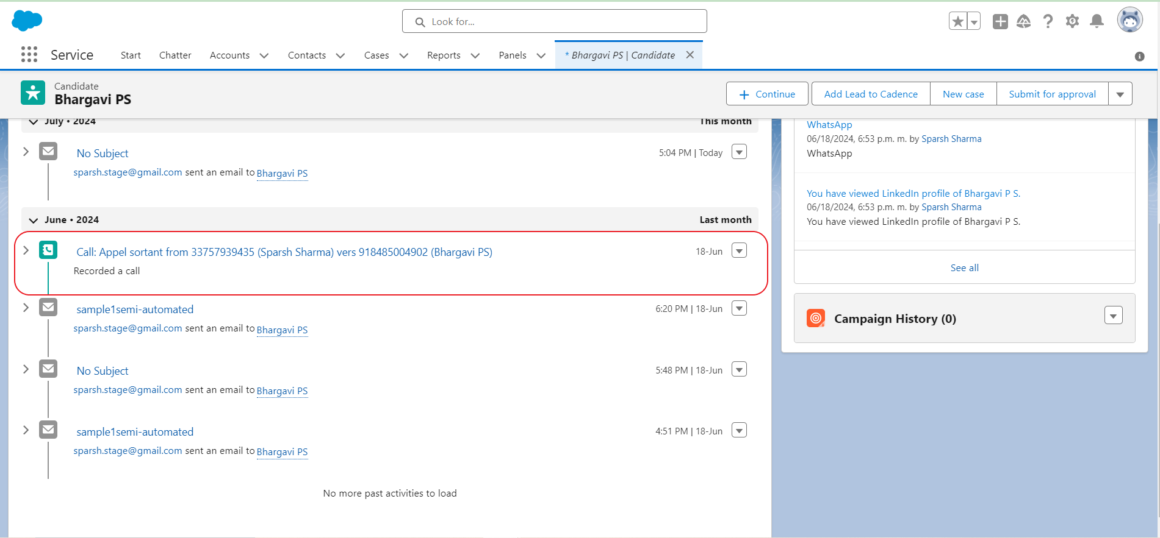1160x538 pixels.
Task: Open the Help question mark icon
Action: [x=1048, y=21]
